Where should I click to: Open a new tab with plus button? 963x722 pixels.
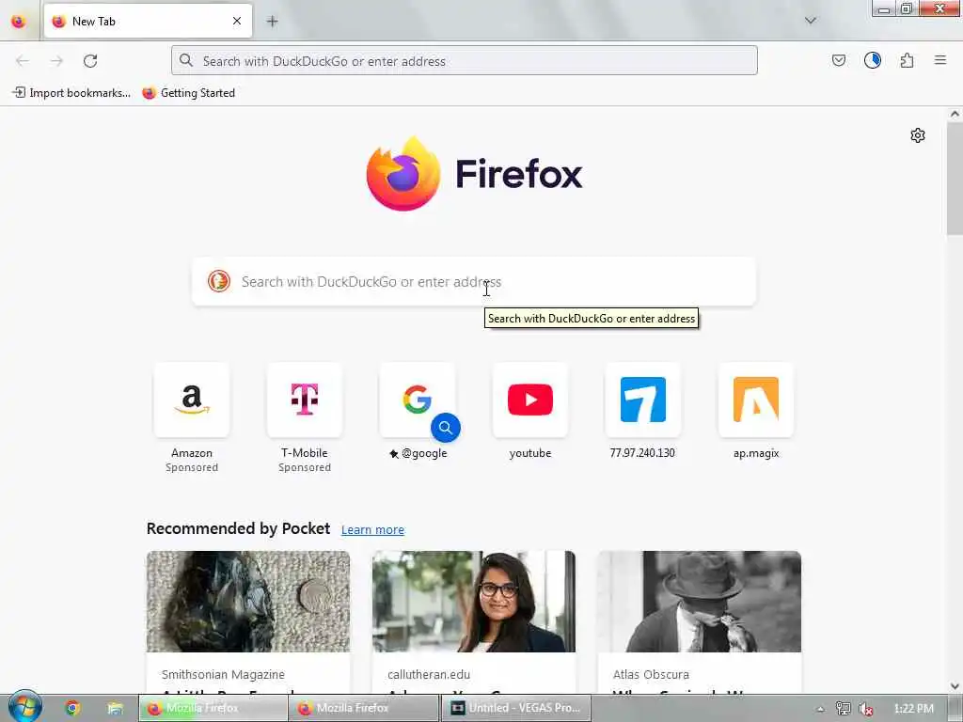point(272,21)
